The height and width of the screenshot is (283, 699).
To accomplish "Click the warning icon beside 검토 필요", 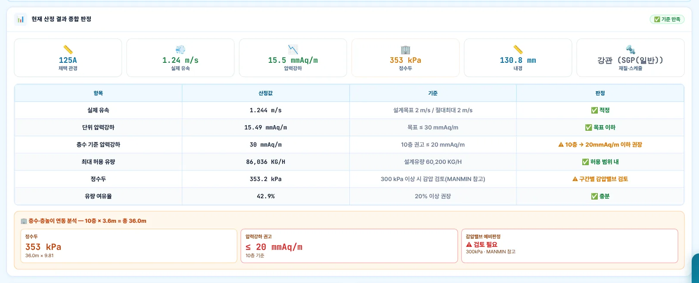I will [x=469, y=245].
